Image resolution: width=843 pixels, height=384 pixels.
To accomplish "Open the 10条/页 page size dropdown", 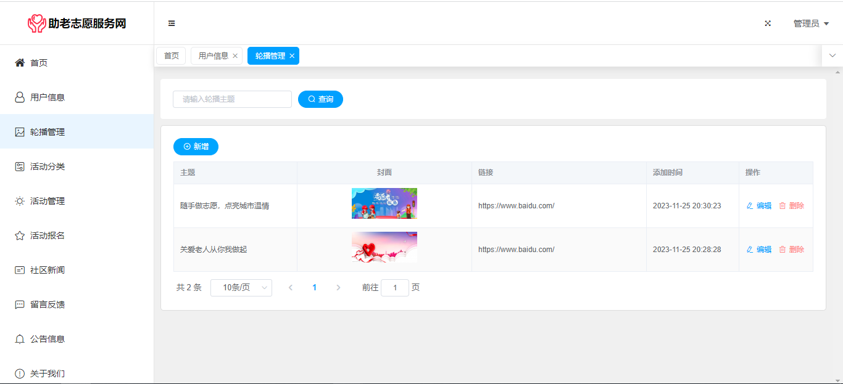I will [x=241, y=288].
